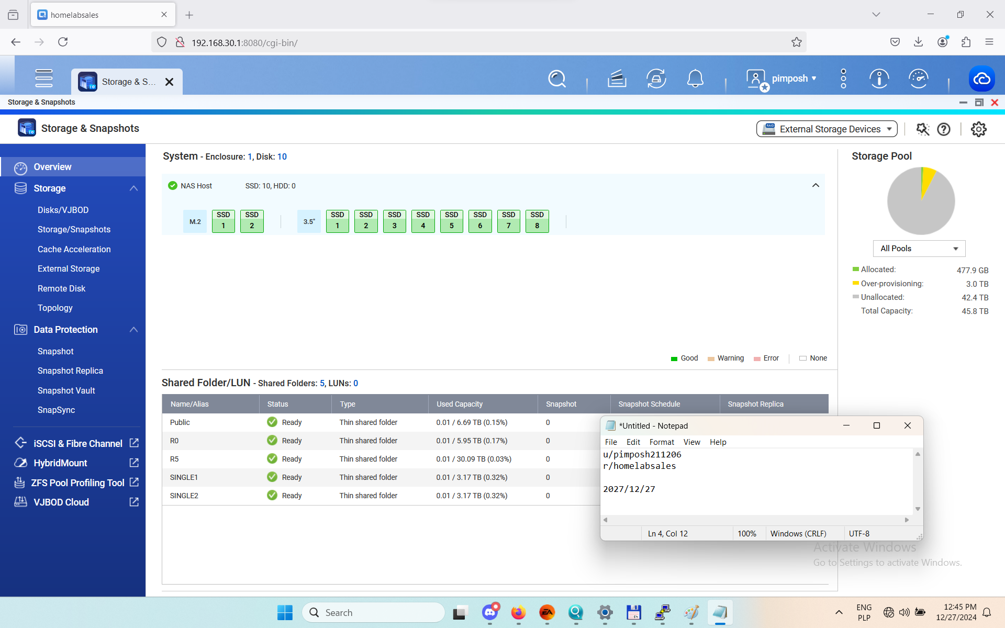Select M.2 SSD 2 disk slot
1005x628 pixels.
click(x=252, y=221)
